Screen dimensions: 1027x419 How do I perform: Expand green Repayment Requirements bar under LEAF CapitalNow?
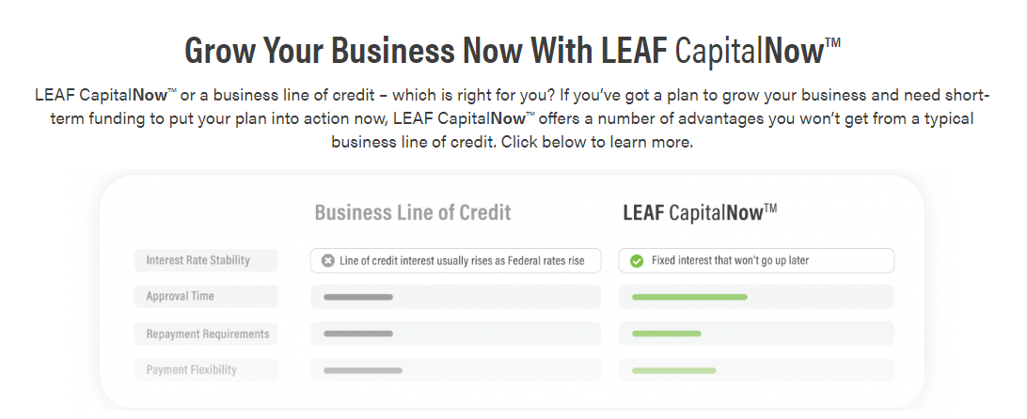(x=667, y=334)
